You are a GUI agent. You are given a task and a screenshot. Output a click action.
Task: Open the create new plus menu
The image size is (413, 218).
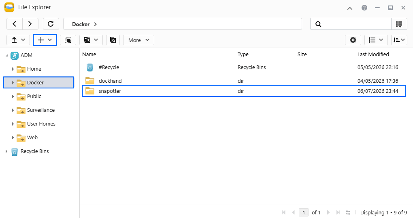(x=45, y=40)
